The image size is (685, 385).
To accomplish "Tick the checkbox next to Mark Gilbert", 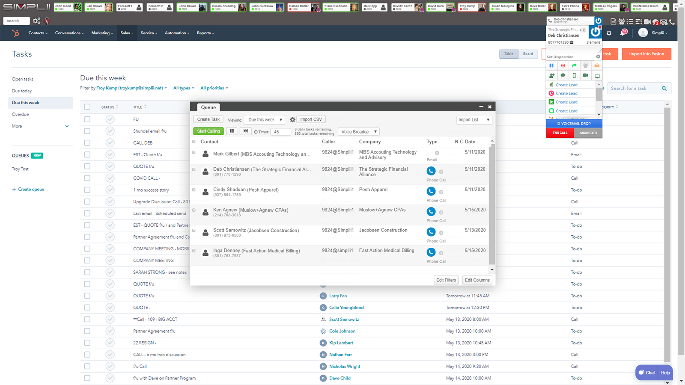I will pos(194,152).
